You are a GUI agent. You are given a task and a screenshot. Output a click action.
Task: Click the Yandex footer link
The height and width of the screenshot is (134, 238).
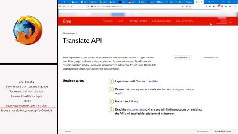click(x=228, y=131)
